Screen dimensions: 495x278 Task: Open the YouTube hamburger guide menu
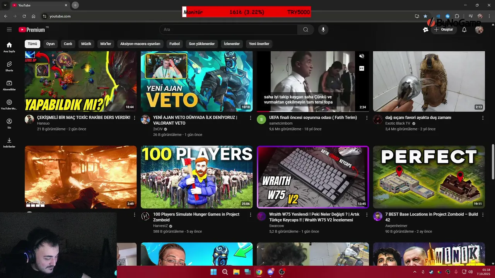(x=9, y=29)
